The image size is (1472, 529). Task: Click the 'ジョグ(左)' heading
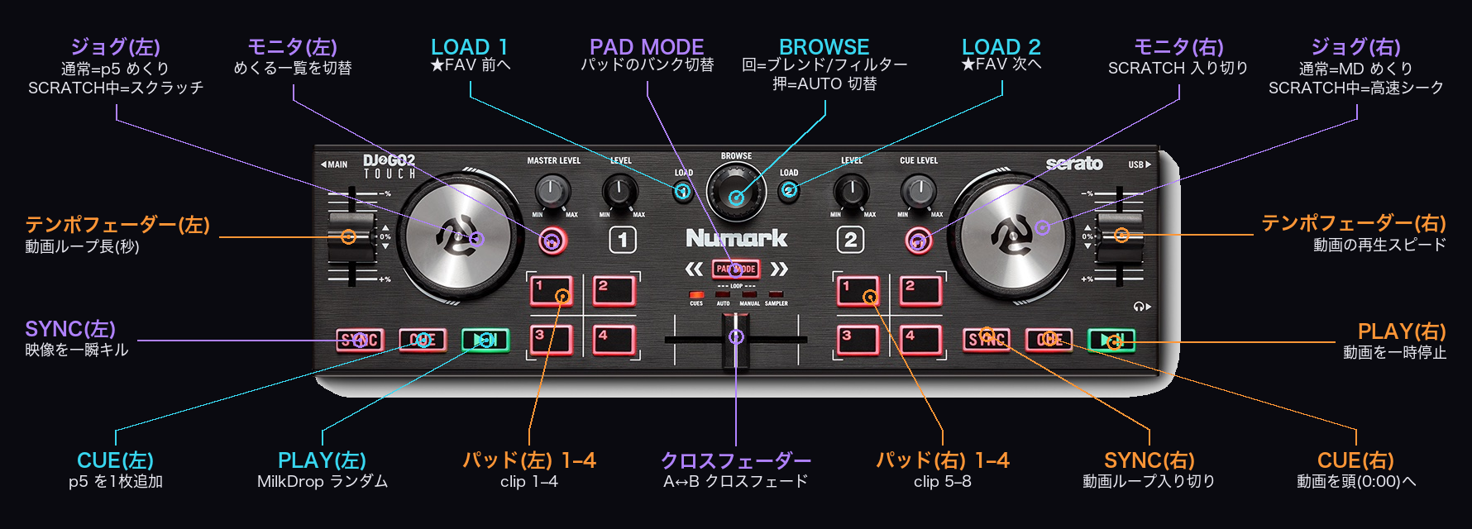tap(116, 47)
